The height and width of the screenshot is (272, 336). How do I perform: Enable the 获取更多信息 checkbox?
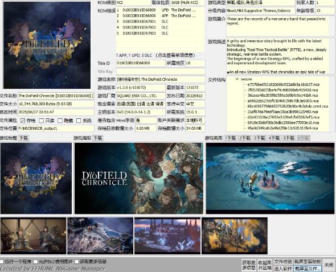77,262
